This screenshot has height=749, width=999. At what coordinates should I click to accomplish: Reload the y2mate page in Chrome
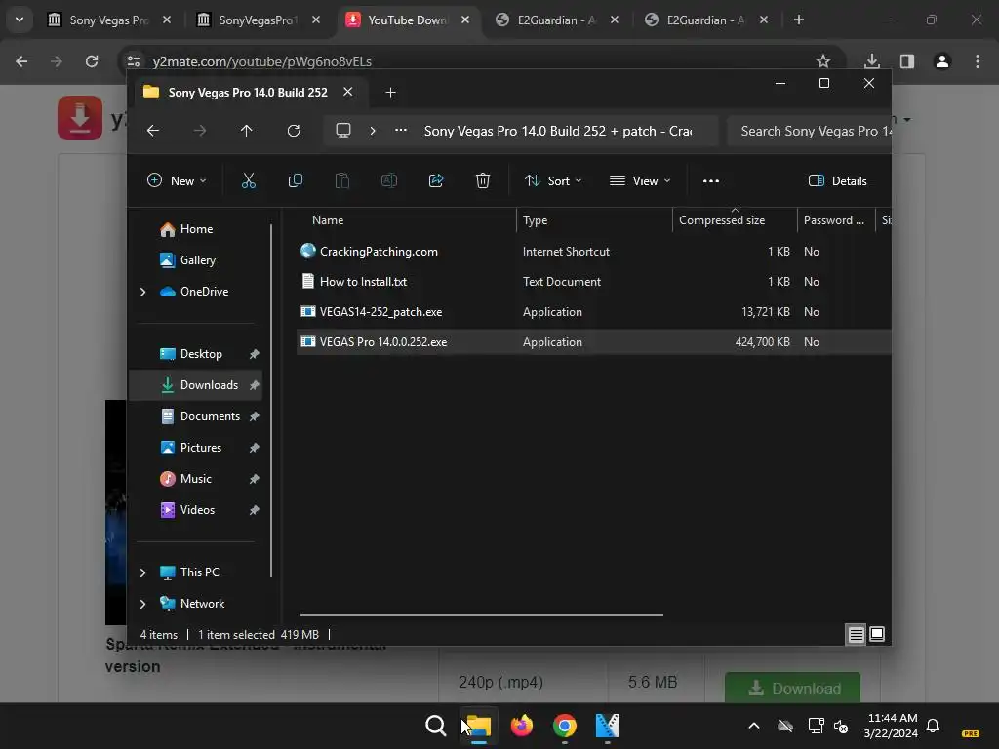(x=92, y=61)
